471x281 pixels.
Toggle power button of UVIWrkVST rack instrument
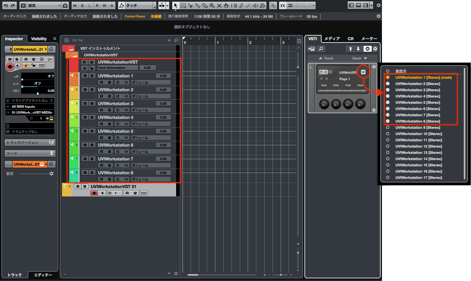[321, 72]
